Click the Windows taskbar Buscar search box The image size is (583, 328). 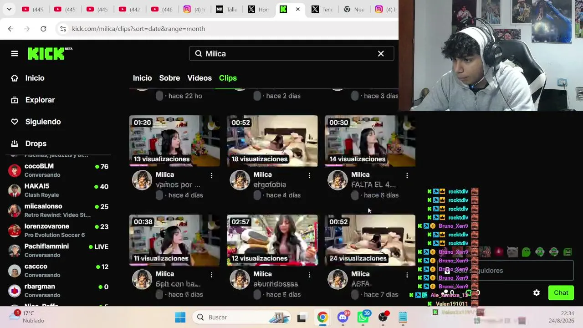pos(242,317)
